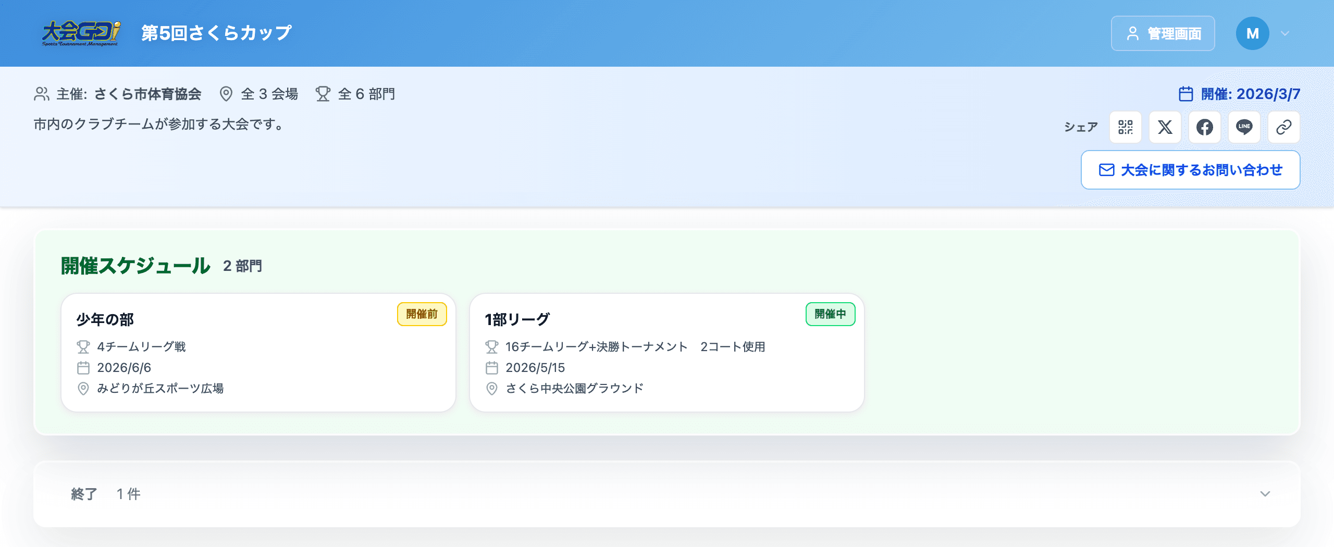Click the calendar icon for 2026/5/15

coord(491,368)
